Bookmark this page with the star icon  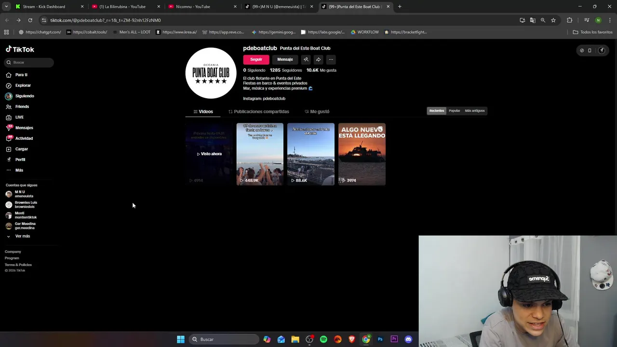(x=553, y=20)
